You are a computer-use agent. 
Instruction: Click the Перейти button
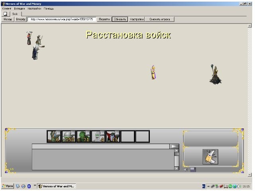click(x=104, y=19)
